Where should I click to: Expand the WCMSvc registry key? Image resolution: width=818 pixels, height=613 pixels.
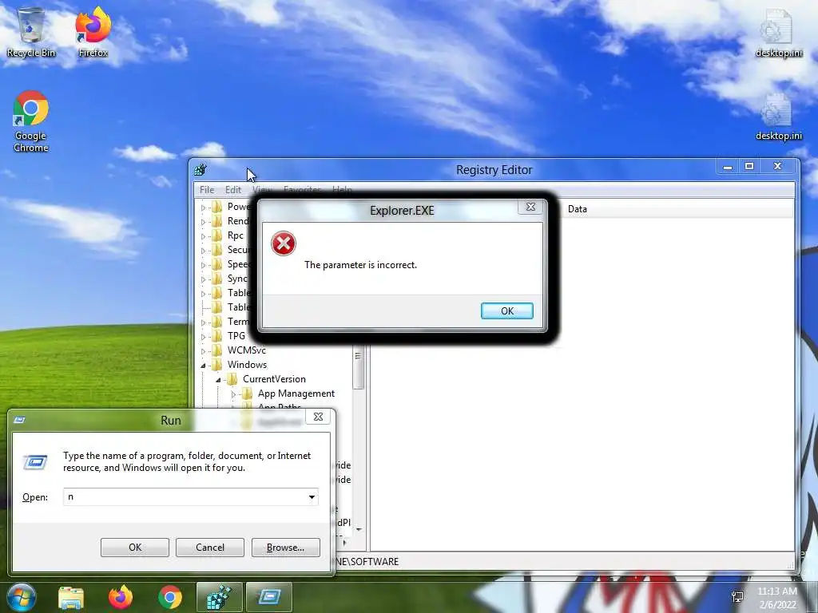coord(204,351)
